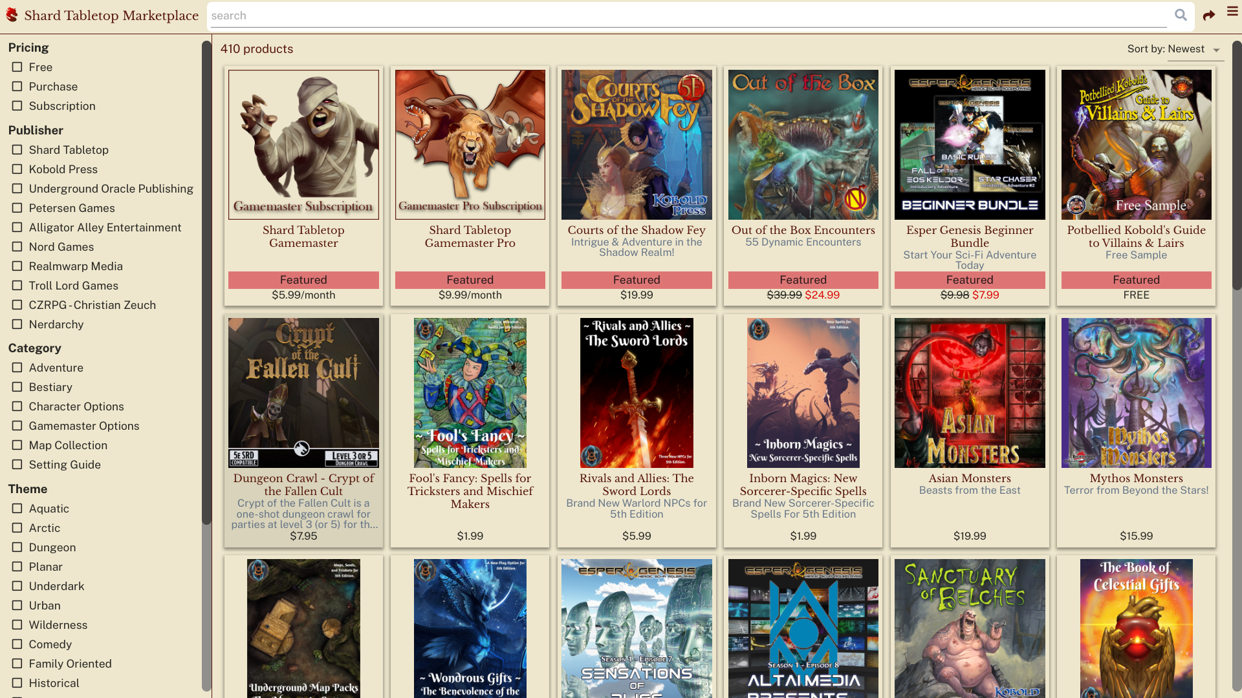
Task: Click the sort dropdown arrow
Action: pyautogui.click(x=1216, y=50)
